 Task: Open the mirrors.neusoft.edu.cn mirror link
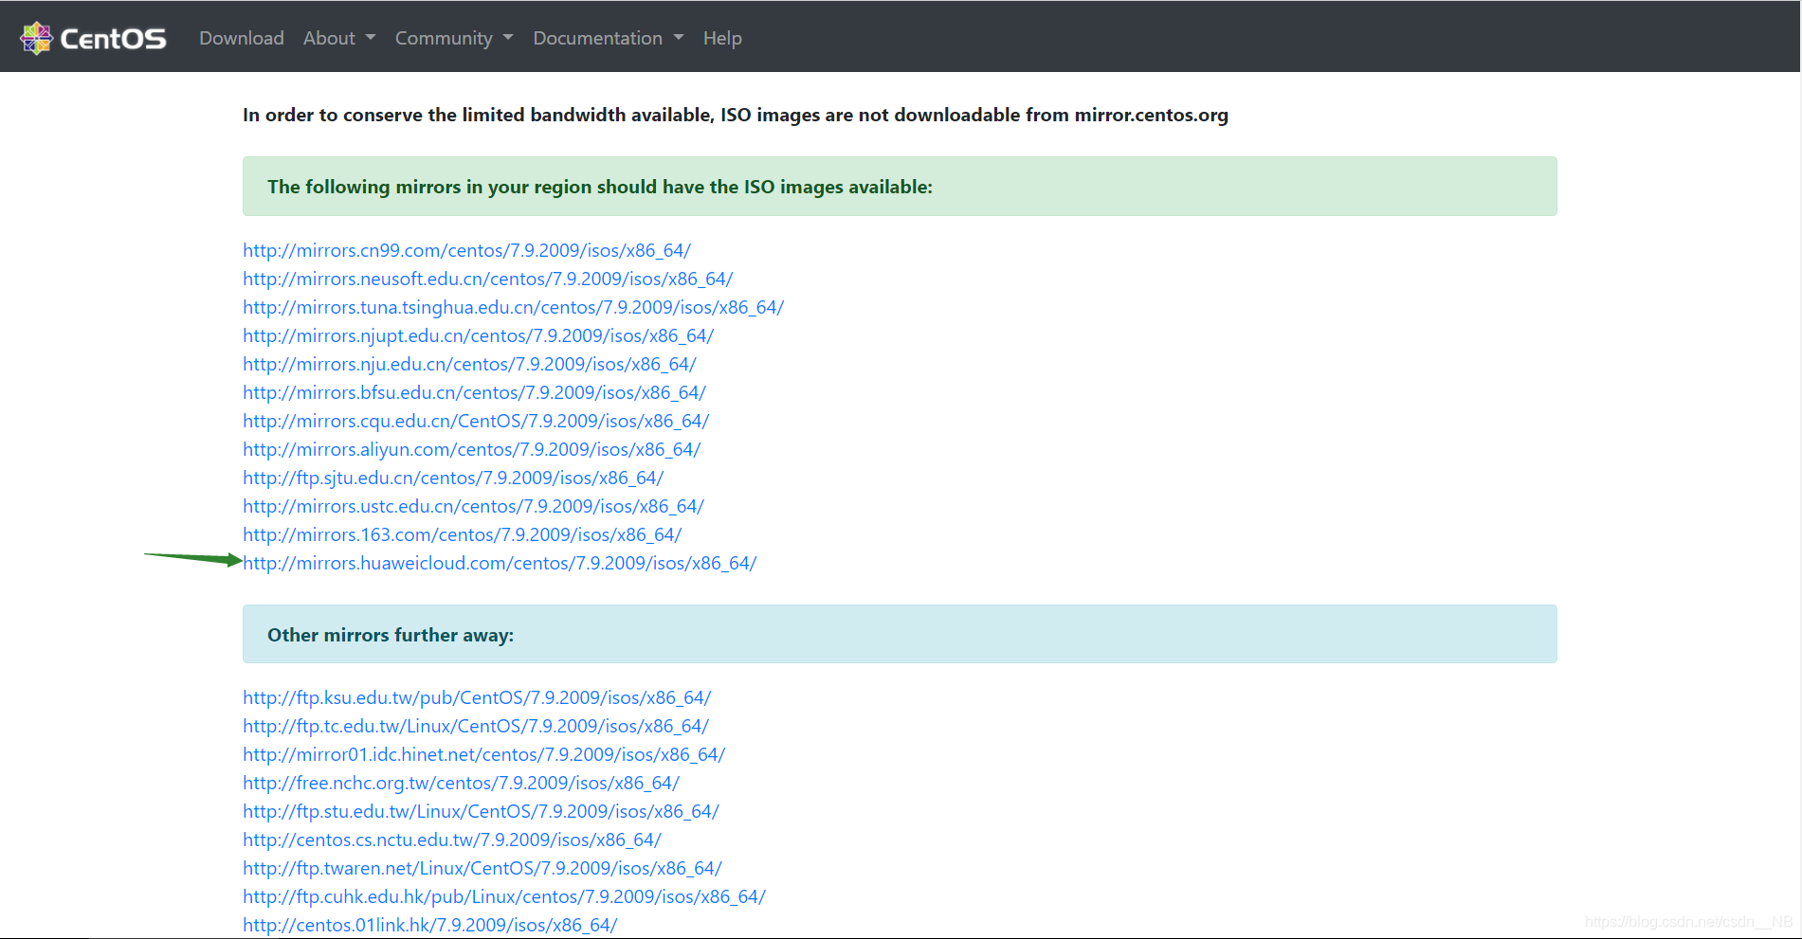click(487, 279)
